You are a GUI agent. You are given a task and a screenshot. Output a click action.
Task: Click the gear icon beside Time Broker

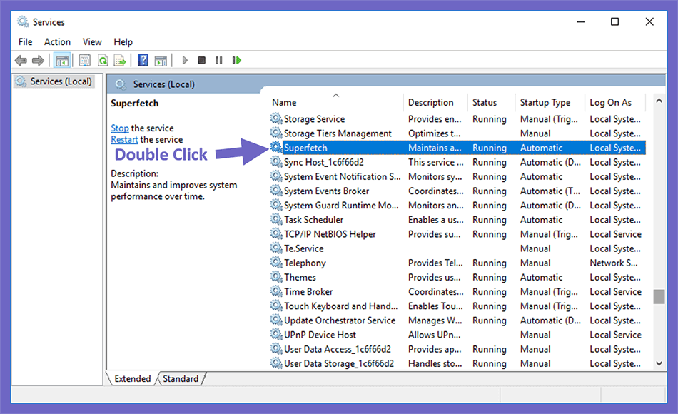pos(276,291)
